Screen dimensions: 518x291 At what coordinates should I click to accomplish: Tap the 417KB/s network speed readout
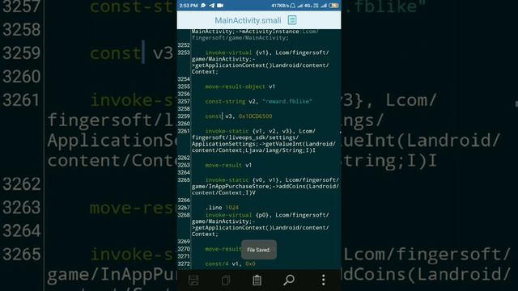click(280, 6)
